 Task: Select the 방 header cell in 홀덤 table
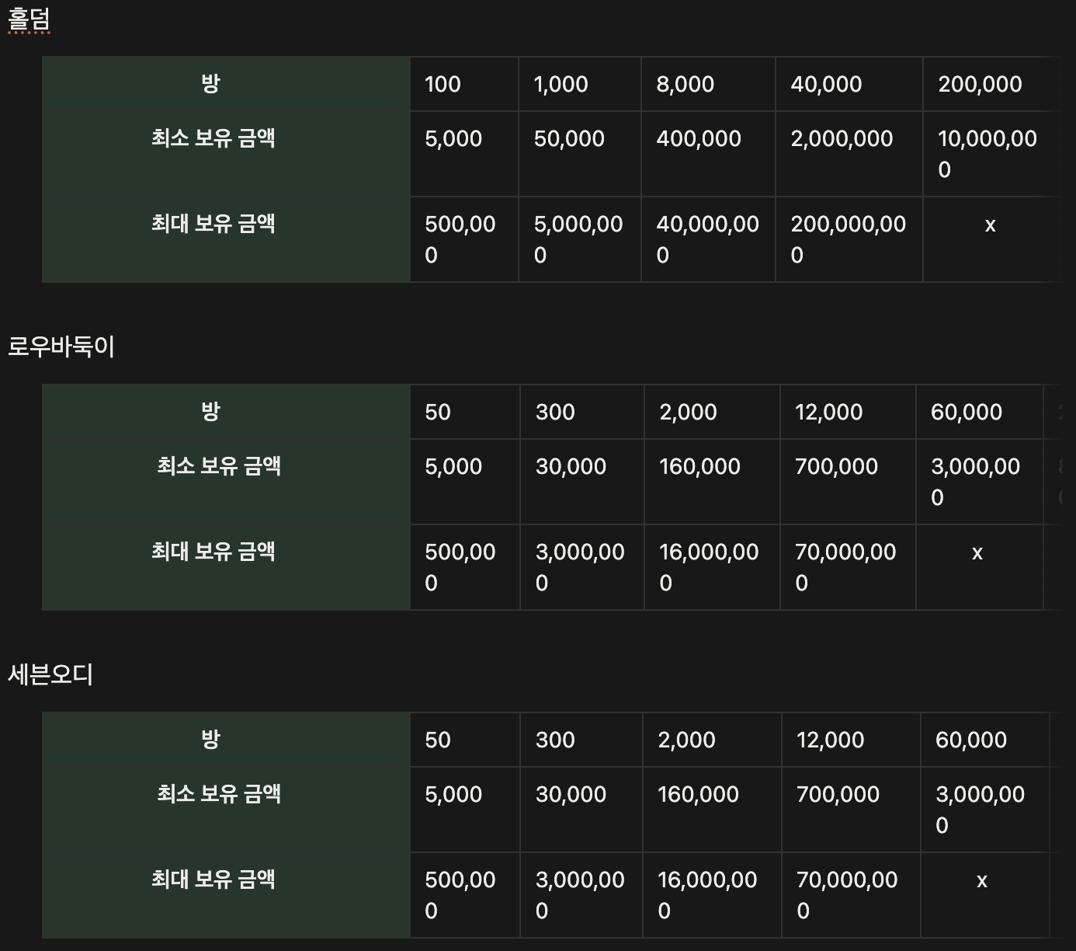(210, 84)
